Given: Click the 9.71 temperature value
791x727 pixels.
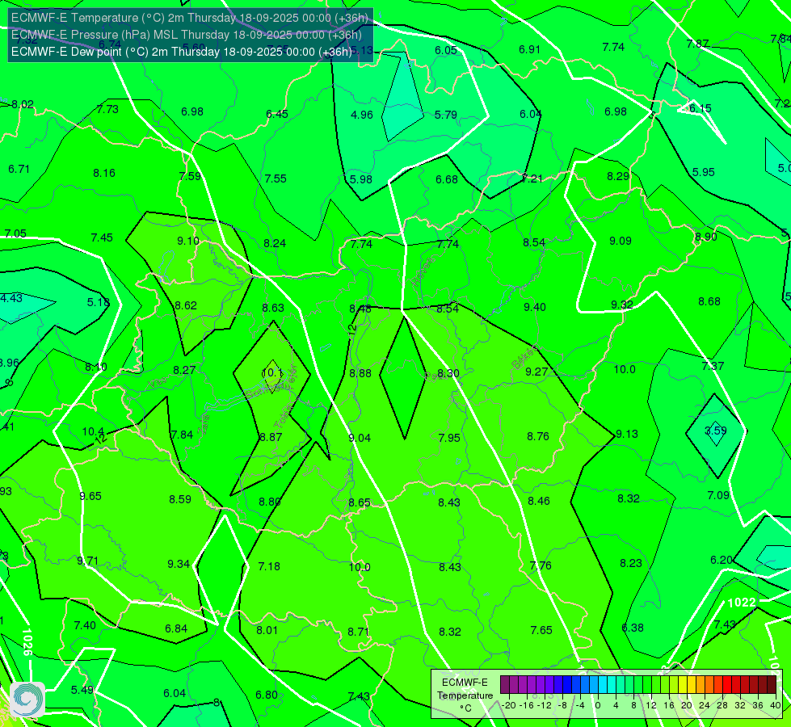Looking at the screenshot, I should (x=88, y=561).
